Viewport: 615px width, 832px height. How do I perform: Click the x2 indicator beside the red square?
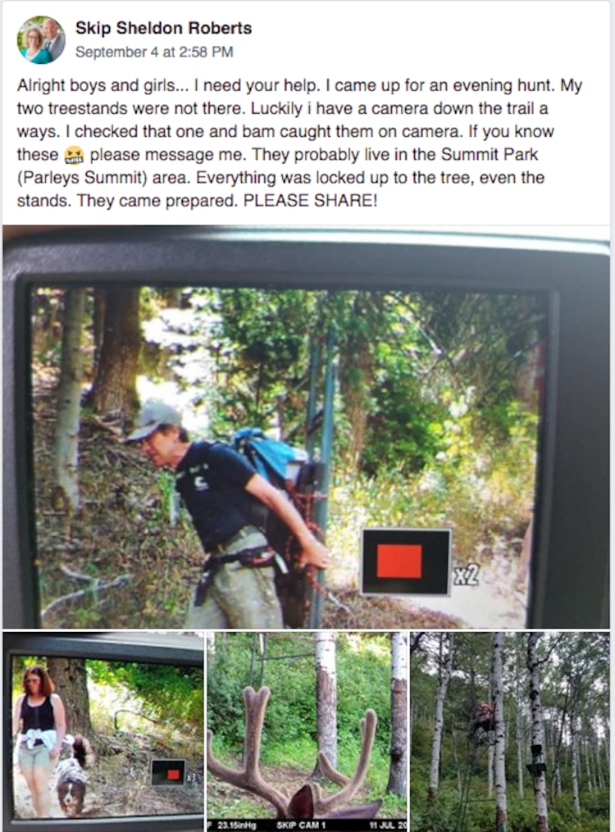467,575
